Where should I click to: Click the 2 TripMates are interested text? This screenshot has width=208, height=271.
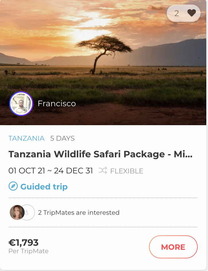pyautogui.click(x=79, y=213)
